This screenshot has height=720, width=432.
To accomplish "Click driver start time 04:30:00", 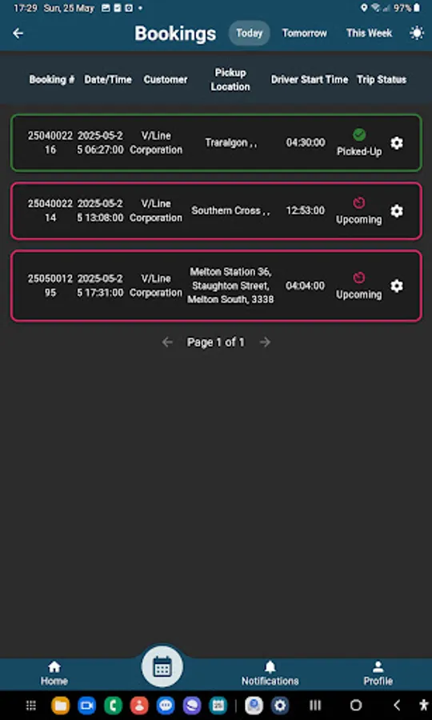I will [x=306, y=143].
